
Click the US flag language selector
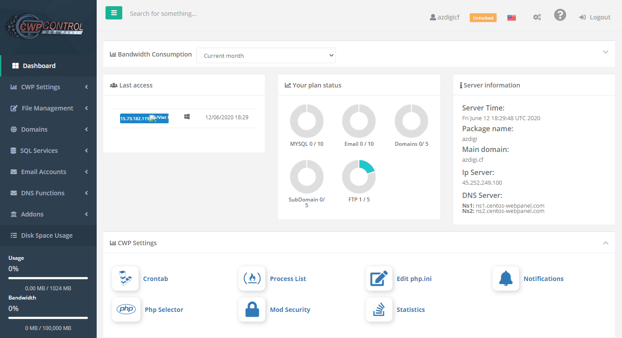(x=512, y=18)
